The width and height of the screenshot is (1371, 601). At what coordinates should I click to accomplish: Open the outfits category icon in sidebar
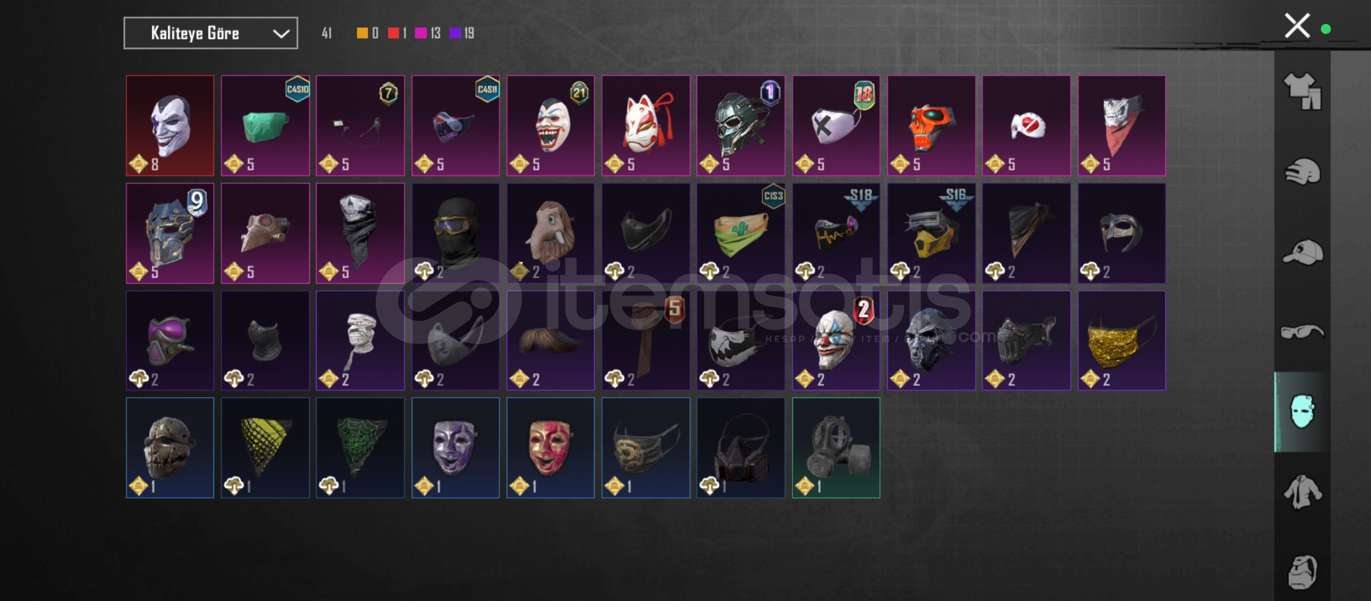point(1302,91)
